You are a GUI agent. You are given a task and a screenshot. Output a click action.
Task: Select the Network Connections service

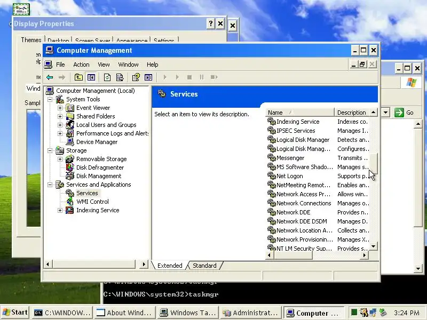[304, 203]
